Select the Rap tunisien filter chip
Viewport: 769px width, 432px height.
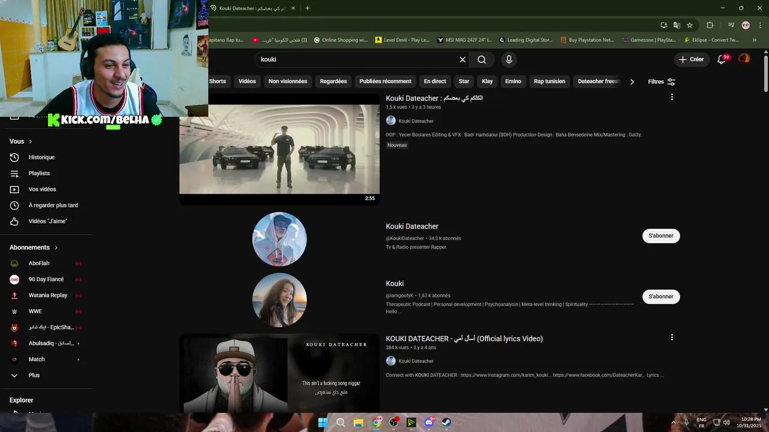click(550, 82)
